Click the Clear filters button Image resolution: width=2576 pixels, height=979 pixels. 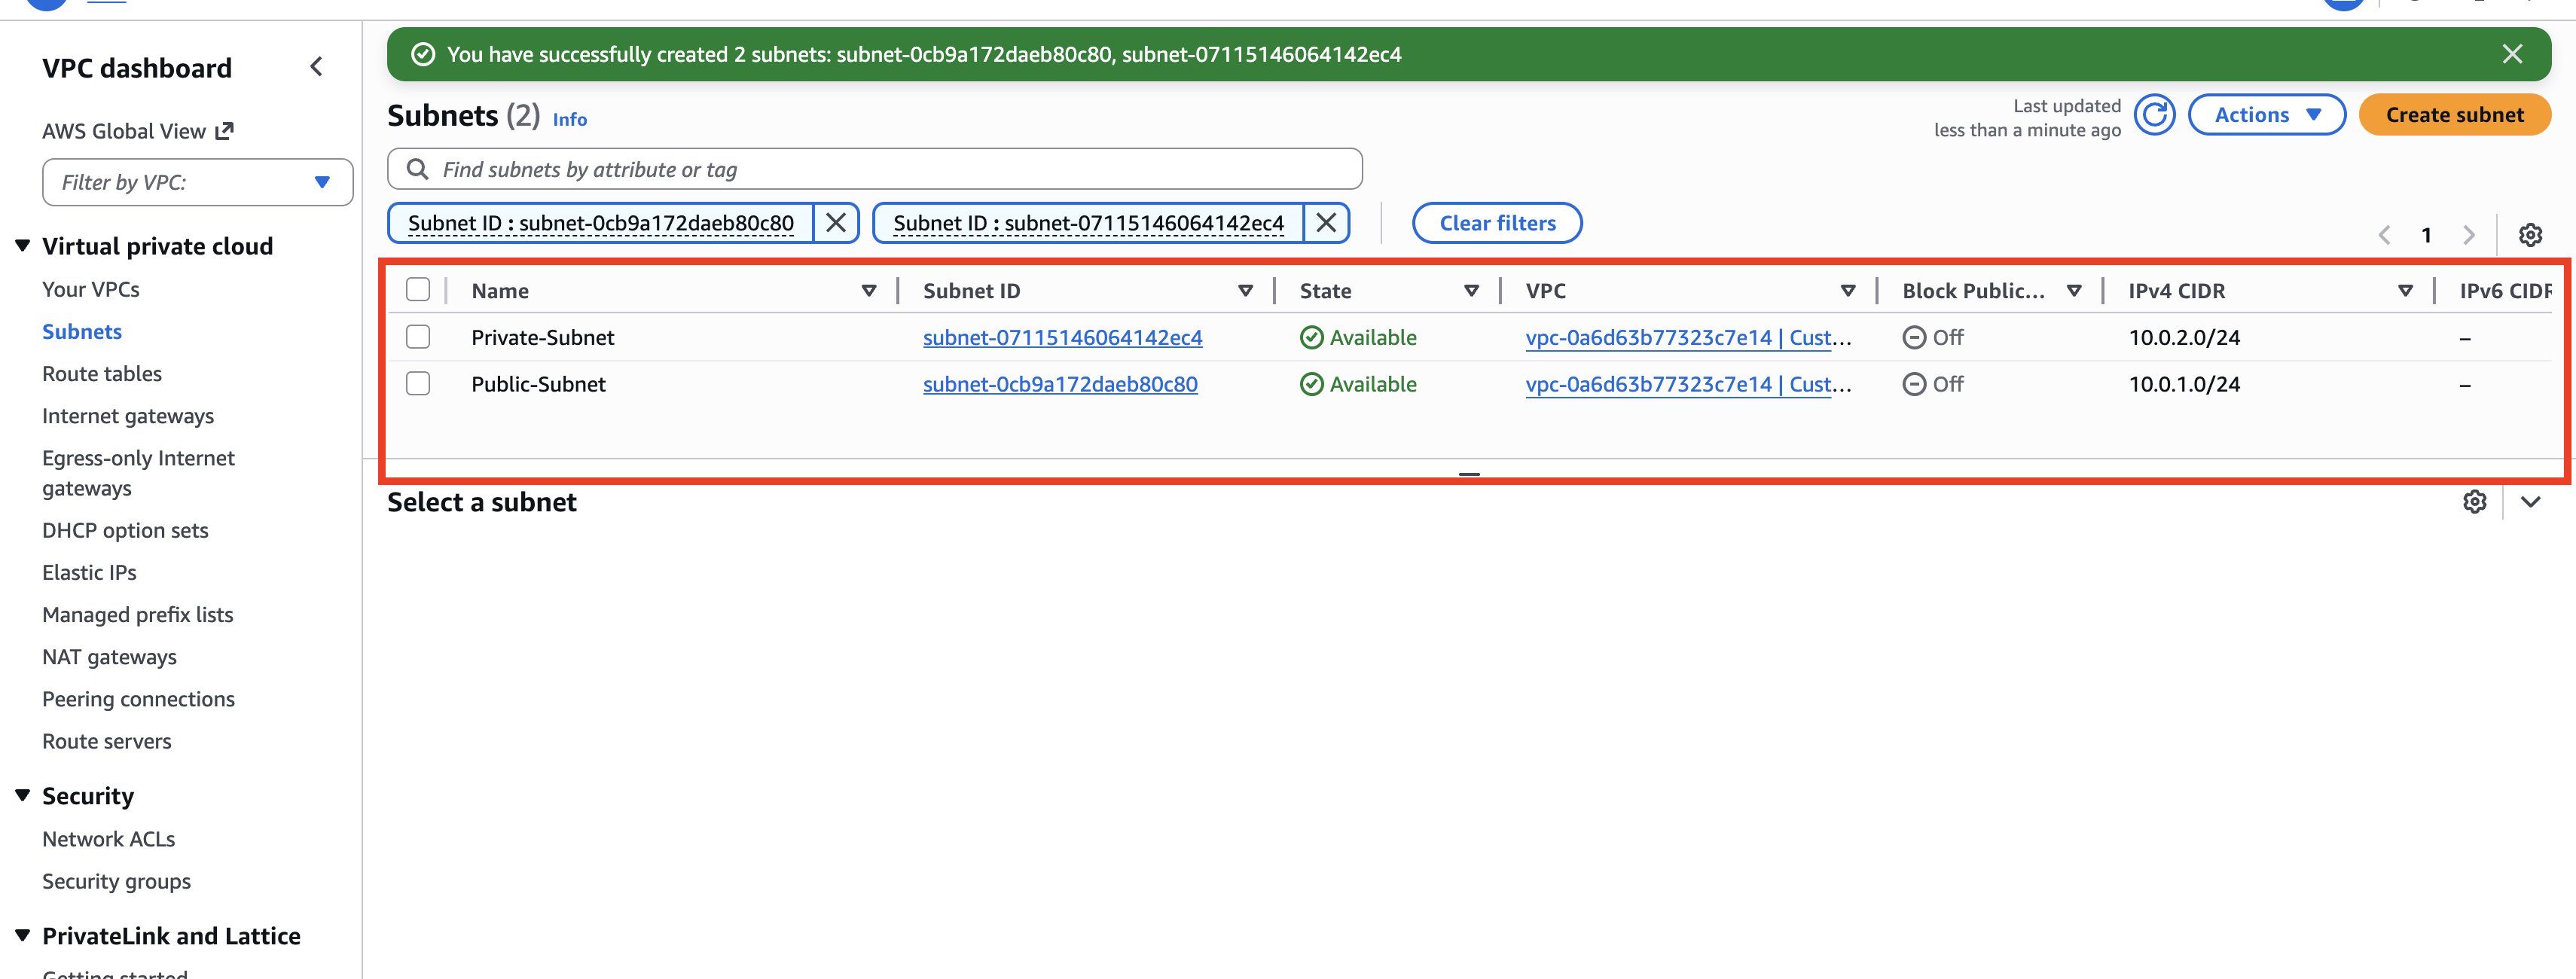[1497, 223]
